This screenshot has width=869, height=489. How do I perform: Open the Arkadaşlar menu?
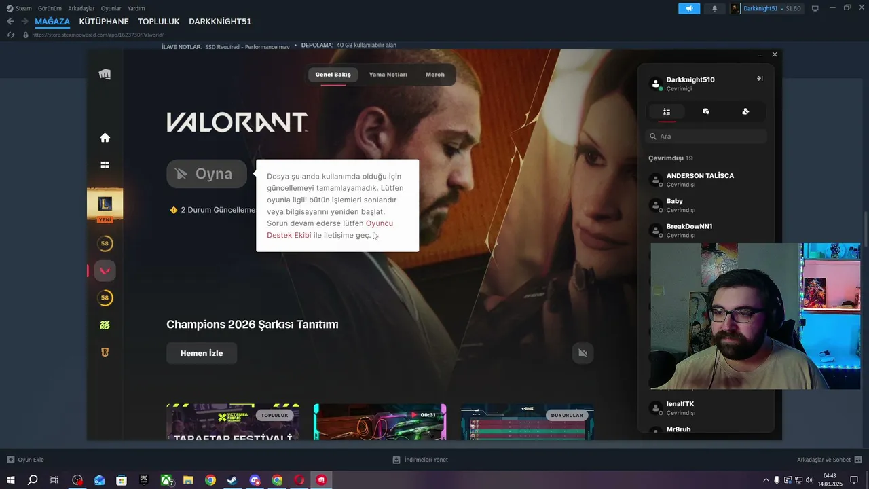point(81,8)
